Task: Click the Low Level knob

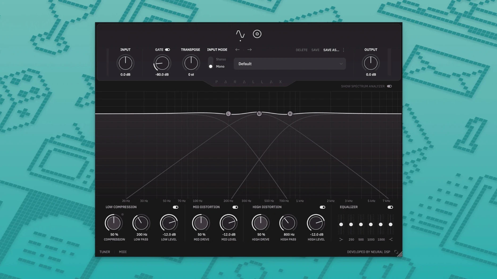Action: click(x=169, y=223)
